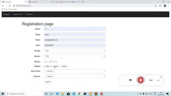The height and width of the screenshot is (96, 171).
Task: Open the red shield browser extension icon
Action: [160, 6]
